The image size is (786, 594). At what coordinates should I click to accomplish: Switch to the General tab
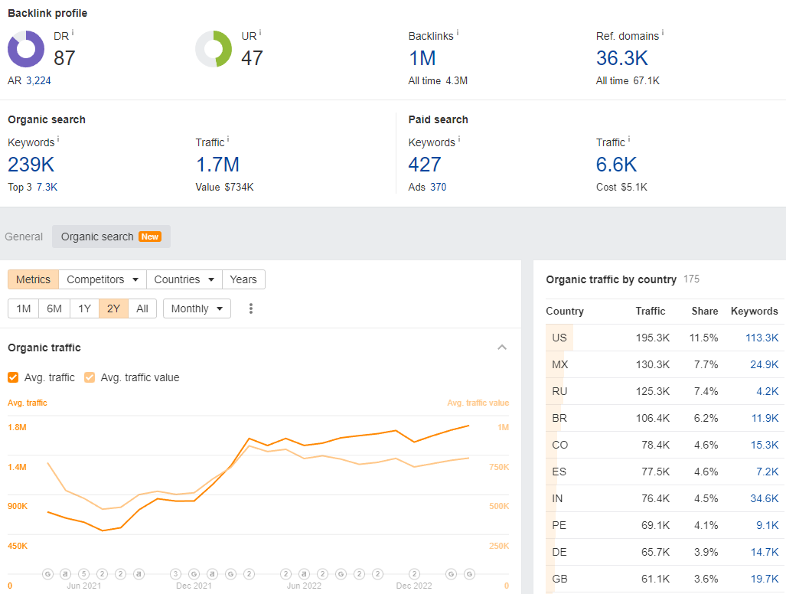pyautogui.click(x=24, y=237)
